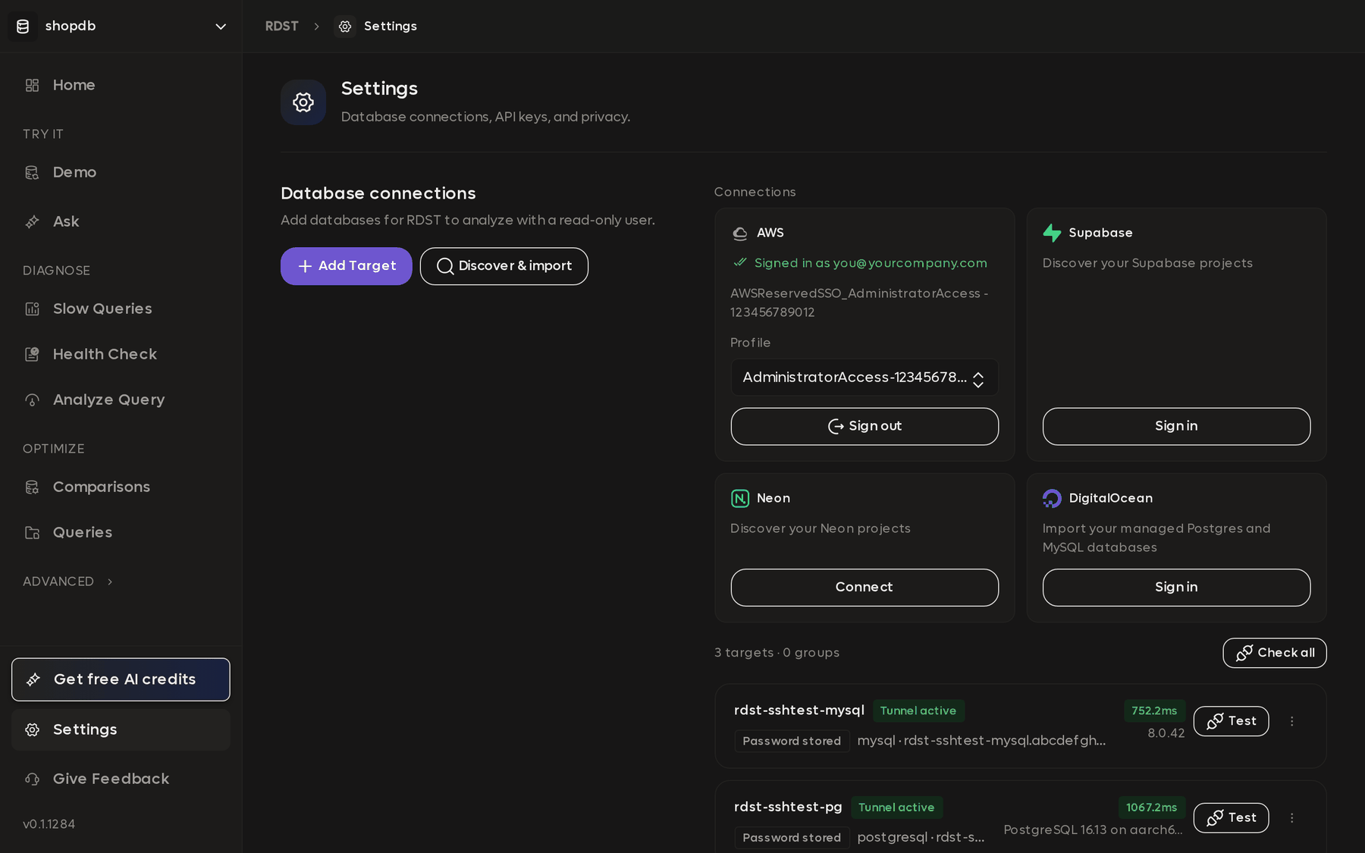Image resolution: width=1365 pixels, height=853 pixels.
Task: Click the gear icon in the breadcrumb
Action: (x=345, y=27)
